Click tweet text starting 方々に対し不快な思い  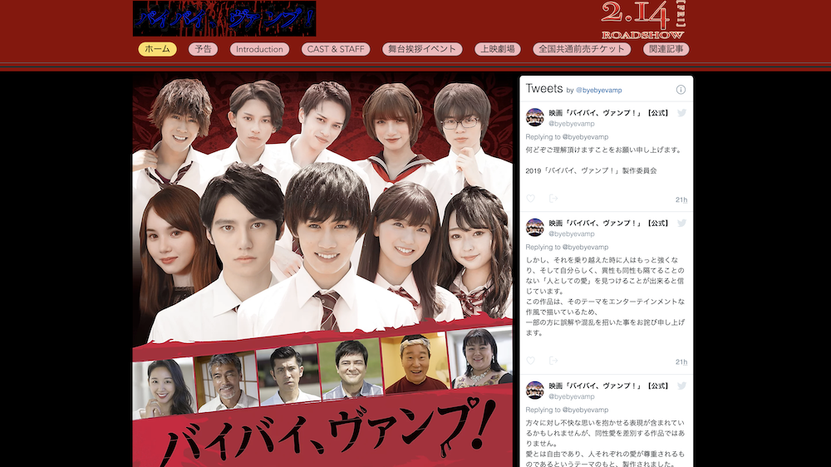tap(605, 443)
